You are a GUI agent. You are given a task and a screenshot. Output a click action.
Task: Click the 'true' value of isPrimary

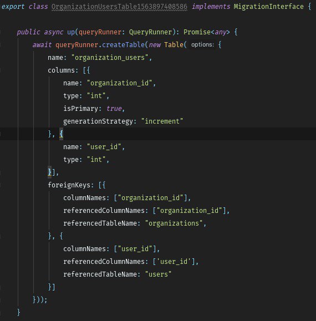[x=114, y=109]
